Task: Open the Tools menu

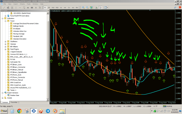Action: point(29,4)
